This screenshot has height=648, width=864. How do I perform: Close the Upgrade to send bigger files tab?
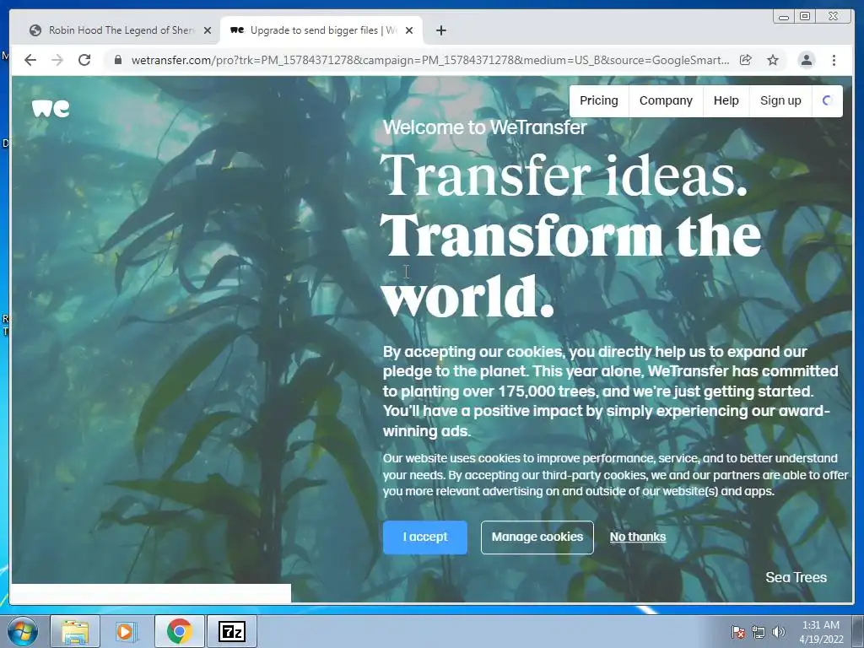click(409, 30)
